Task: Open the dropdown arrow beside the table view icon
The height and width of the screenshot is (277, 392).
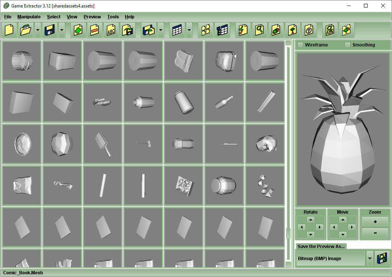Action: click(x=189, y=30)
